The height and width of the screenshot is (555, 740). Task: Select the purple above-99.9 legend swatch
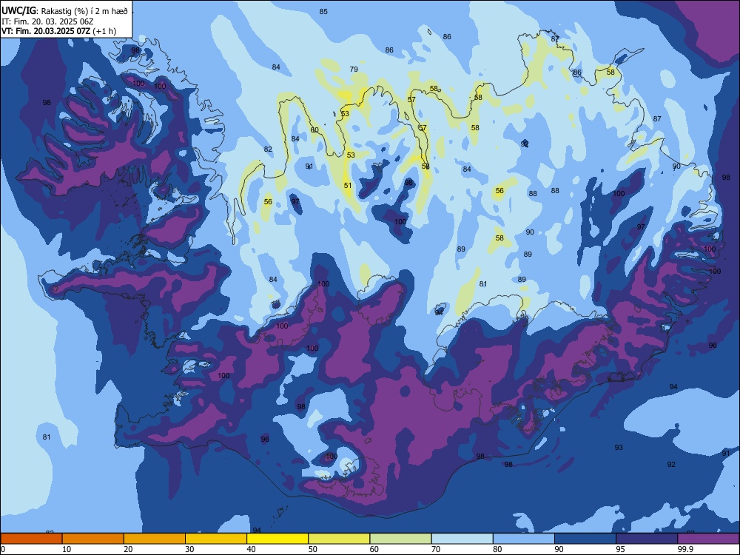point(708,539)
